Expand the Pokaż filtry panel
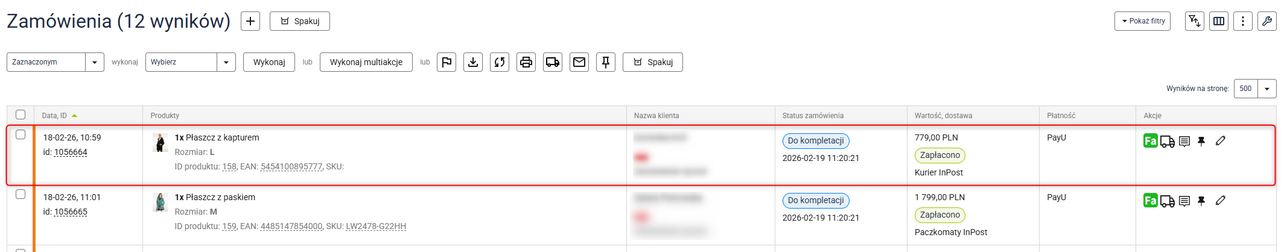This screenshot has height=252, width=1284. [1142, 21]
